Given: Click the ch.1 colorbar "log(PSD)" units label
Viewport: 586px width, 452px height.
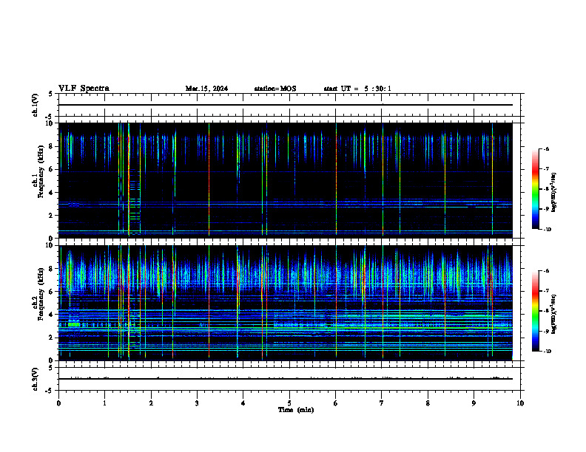Looking at the screenshot, I should pos(554,193).
